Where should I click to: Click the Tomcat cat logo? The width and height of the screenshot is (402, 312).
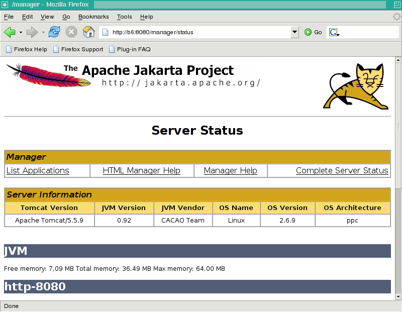point(356,86)
